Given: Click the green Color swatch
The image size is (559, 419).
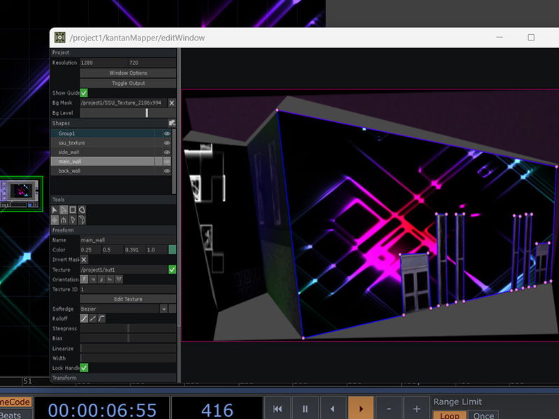Looking at the screenshot, I should 172,250.
